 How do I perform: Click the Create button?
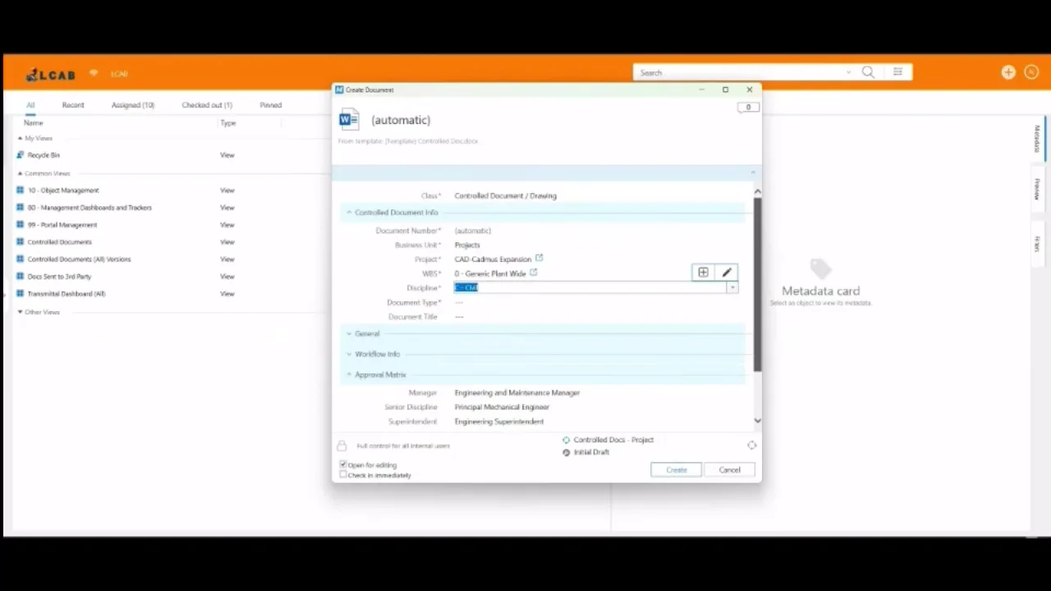click(x=677, y=470)
